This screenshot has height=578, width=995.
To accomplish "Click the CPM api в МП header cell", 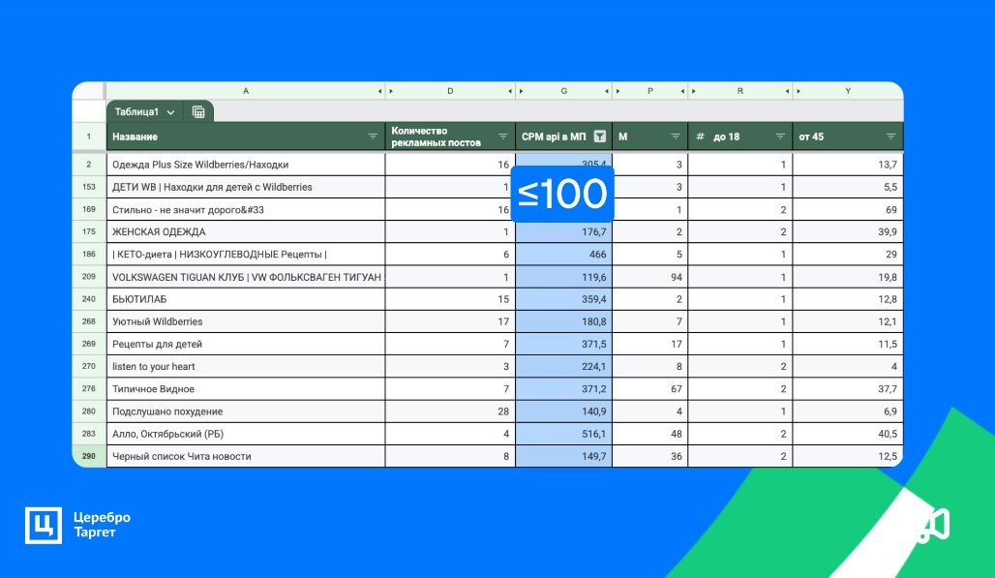I will (563, 137).
